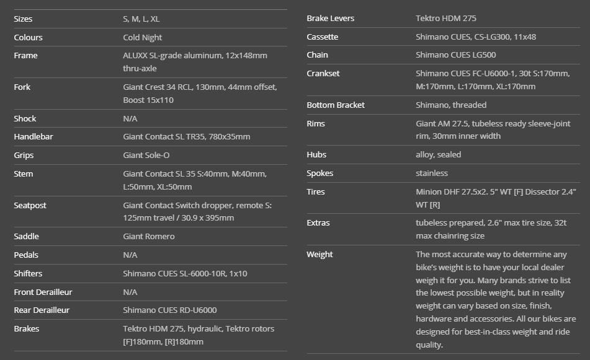Click the Stem row label
This screenshot has width=590, height=360.
pyautogui.click(x=24, y=174)
